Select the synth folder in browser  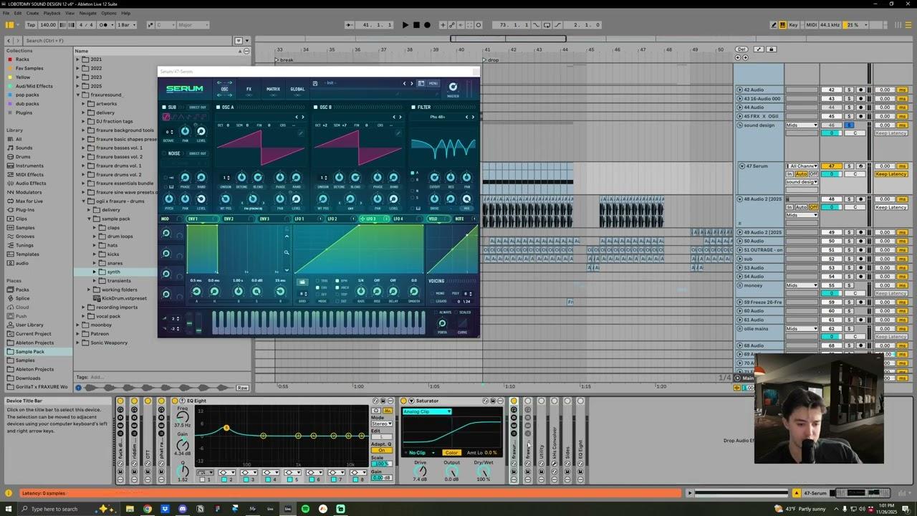coord(114,272)
